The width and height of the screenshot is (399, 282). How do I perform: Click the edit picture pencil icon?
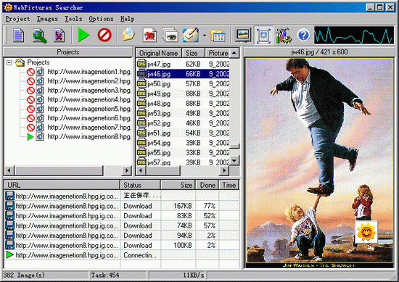pos(191,35)
